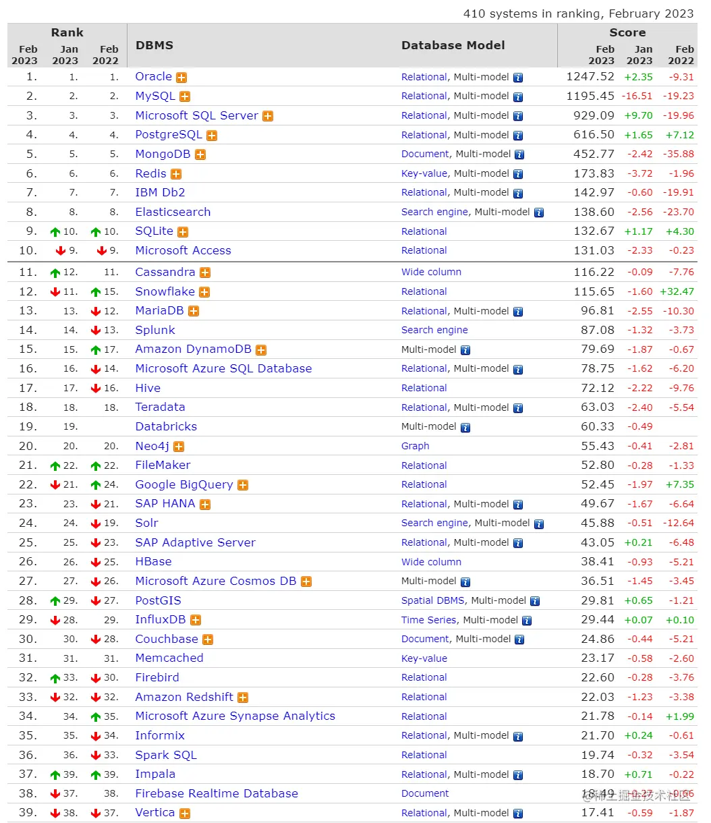The width and height of the screenshot is (711, 823).
Task: Click the plus icon beside MariaDB
Action: tap(194, 312)
